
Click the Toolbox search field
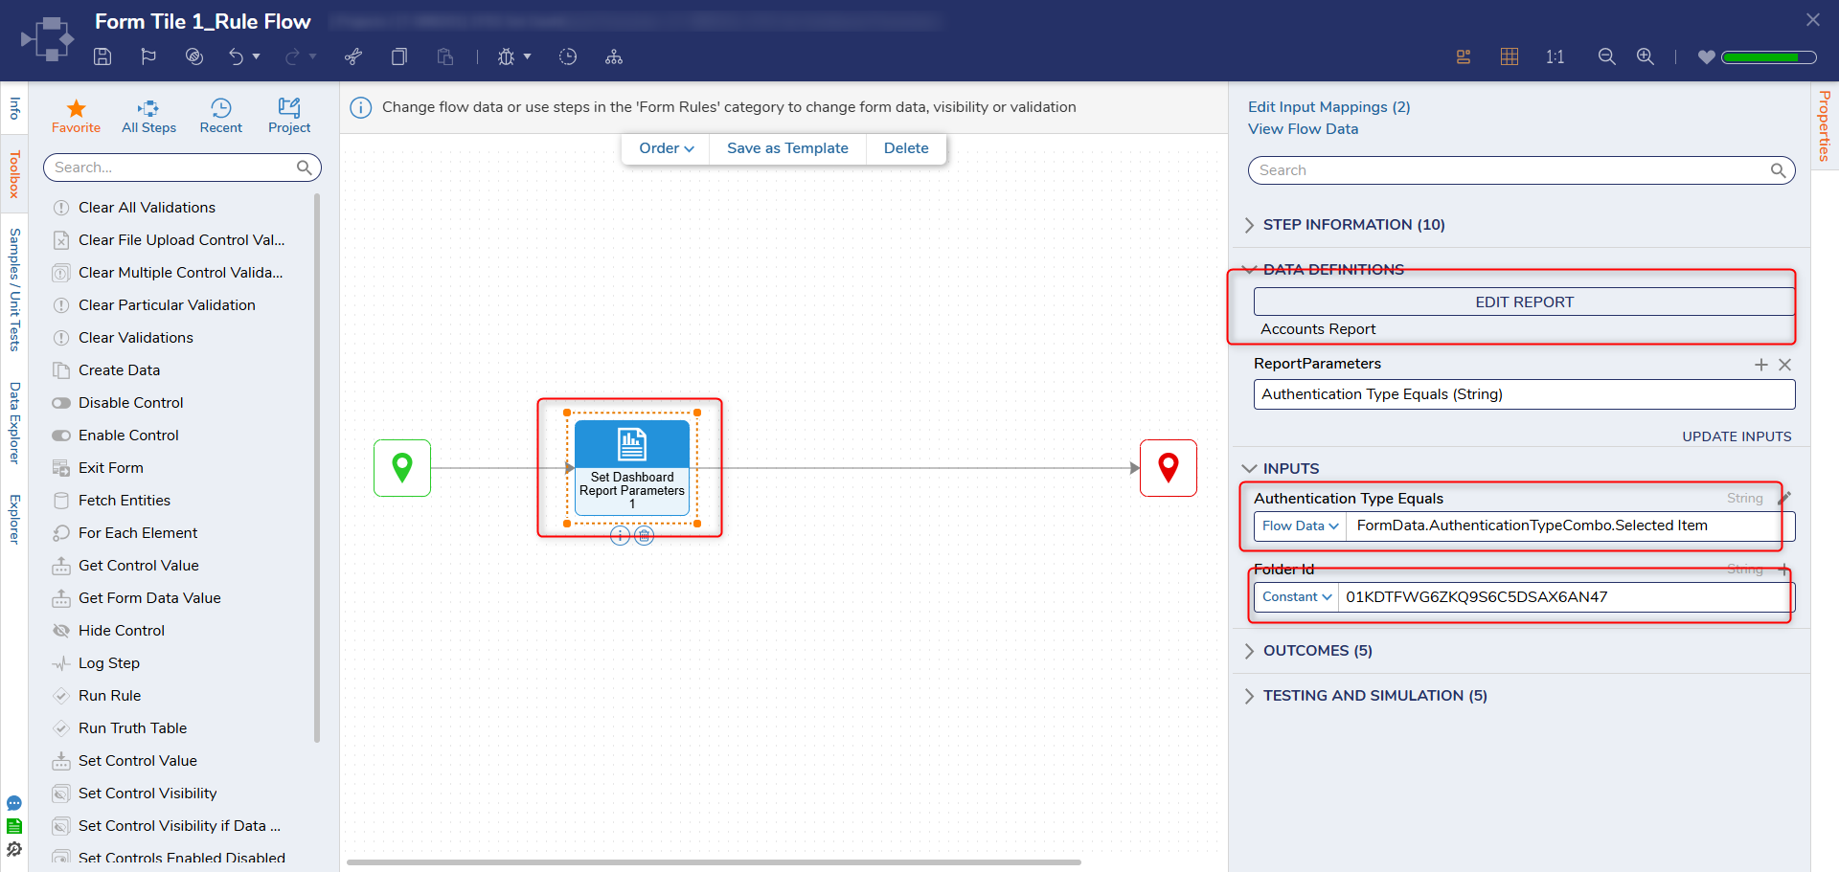click(x=173, y=168)
